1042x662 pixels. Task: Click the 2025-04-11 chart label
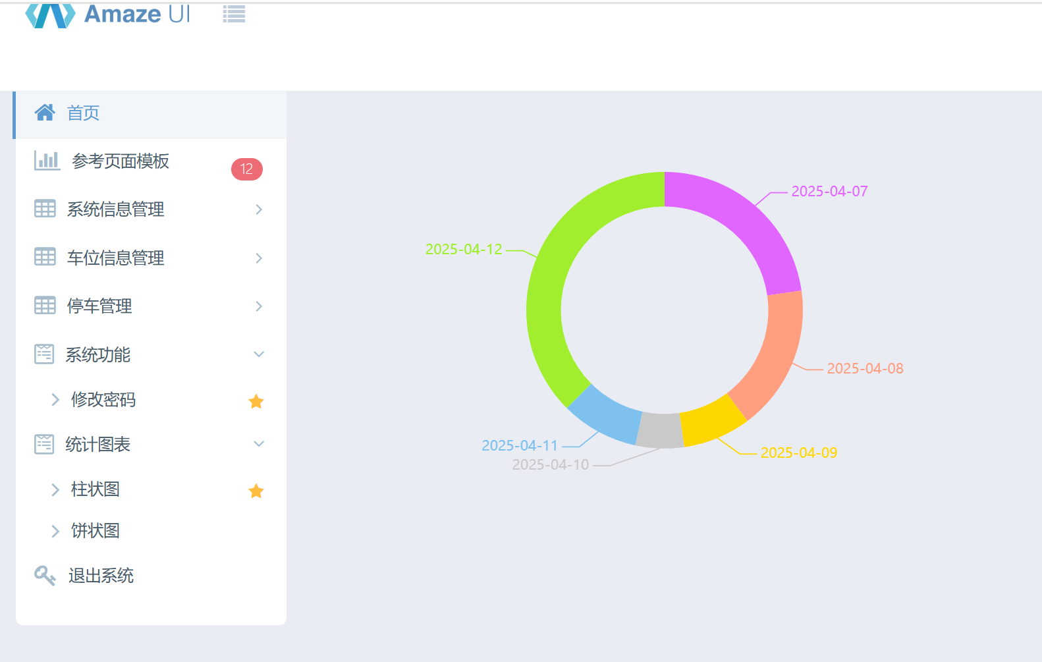coord(520,445)
